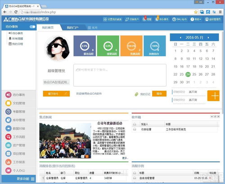
Task: Click the paperclip attachment icon
Action: (136, 94)
